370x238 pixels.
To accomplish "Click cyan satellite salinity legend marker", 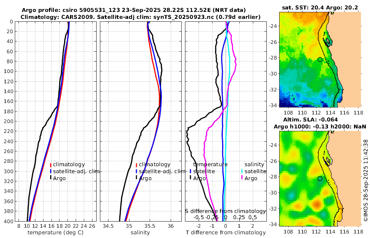I will click(242, 172).
